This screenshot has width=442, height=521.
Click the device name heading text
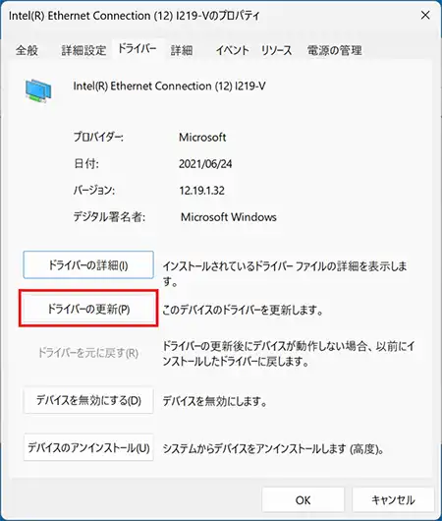tap(169, 87)
